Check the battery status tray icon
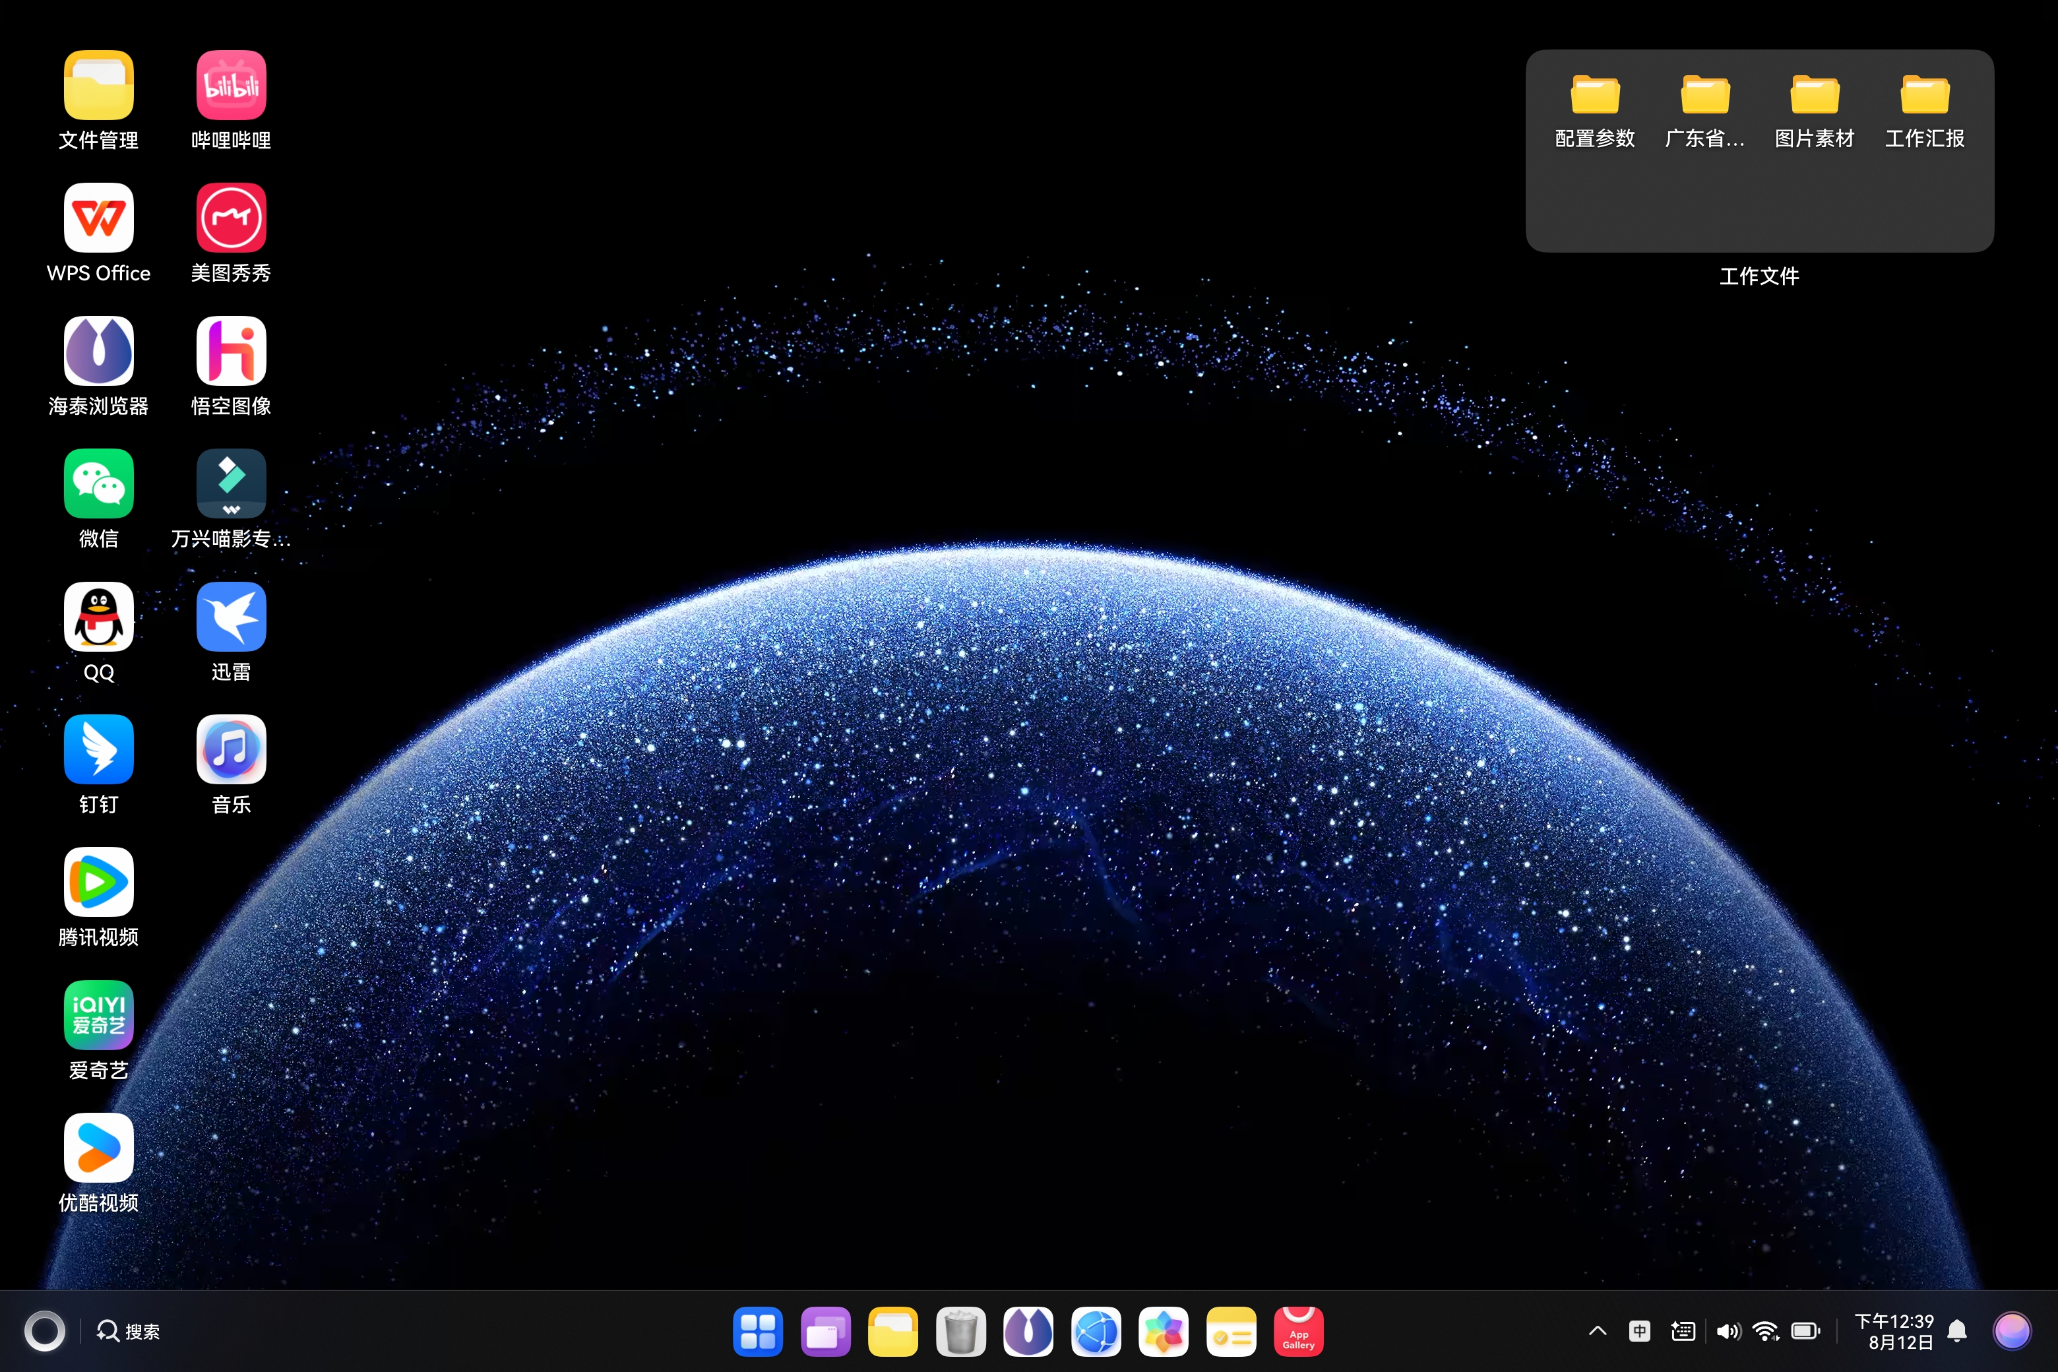Screen dimensions: 2058x1372 [x=1806, y=1332]
